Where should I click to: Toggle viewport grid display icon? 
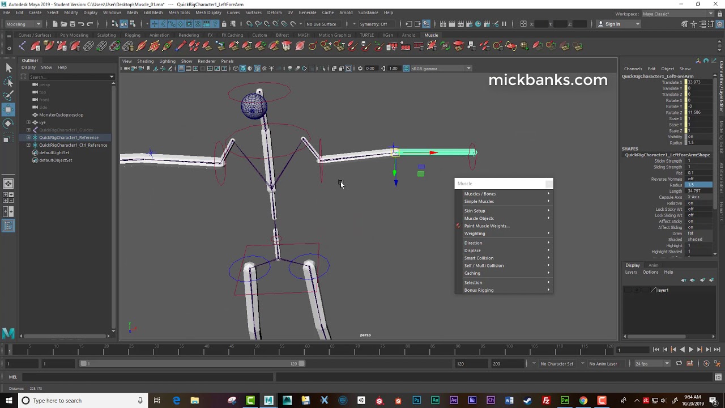(x=181, y=69)
